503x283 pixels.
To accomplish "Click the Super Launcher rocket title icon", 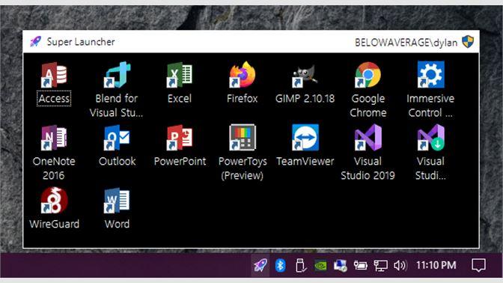I will (x=36, y=41).
